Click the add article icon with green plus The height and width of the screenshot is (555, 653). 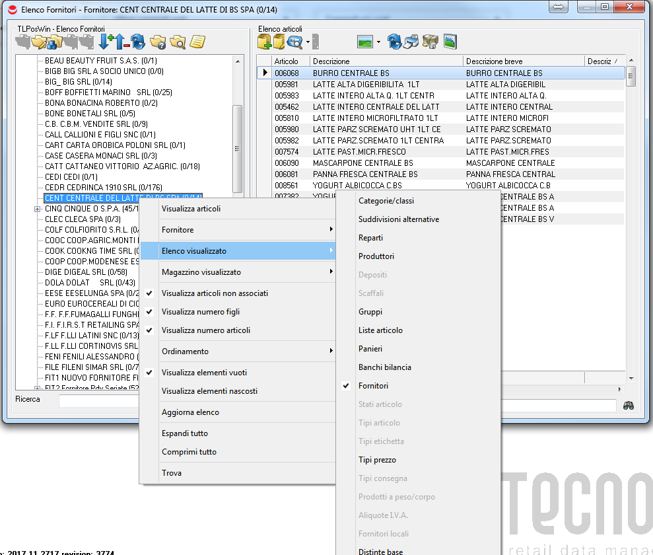(264, 43)
